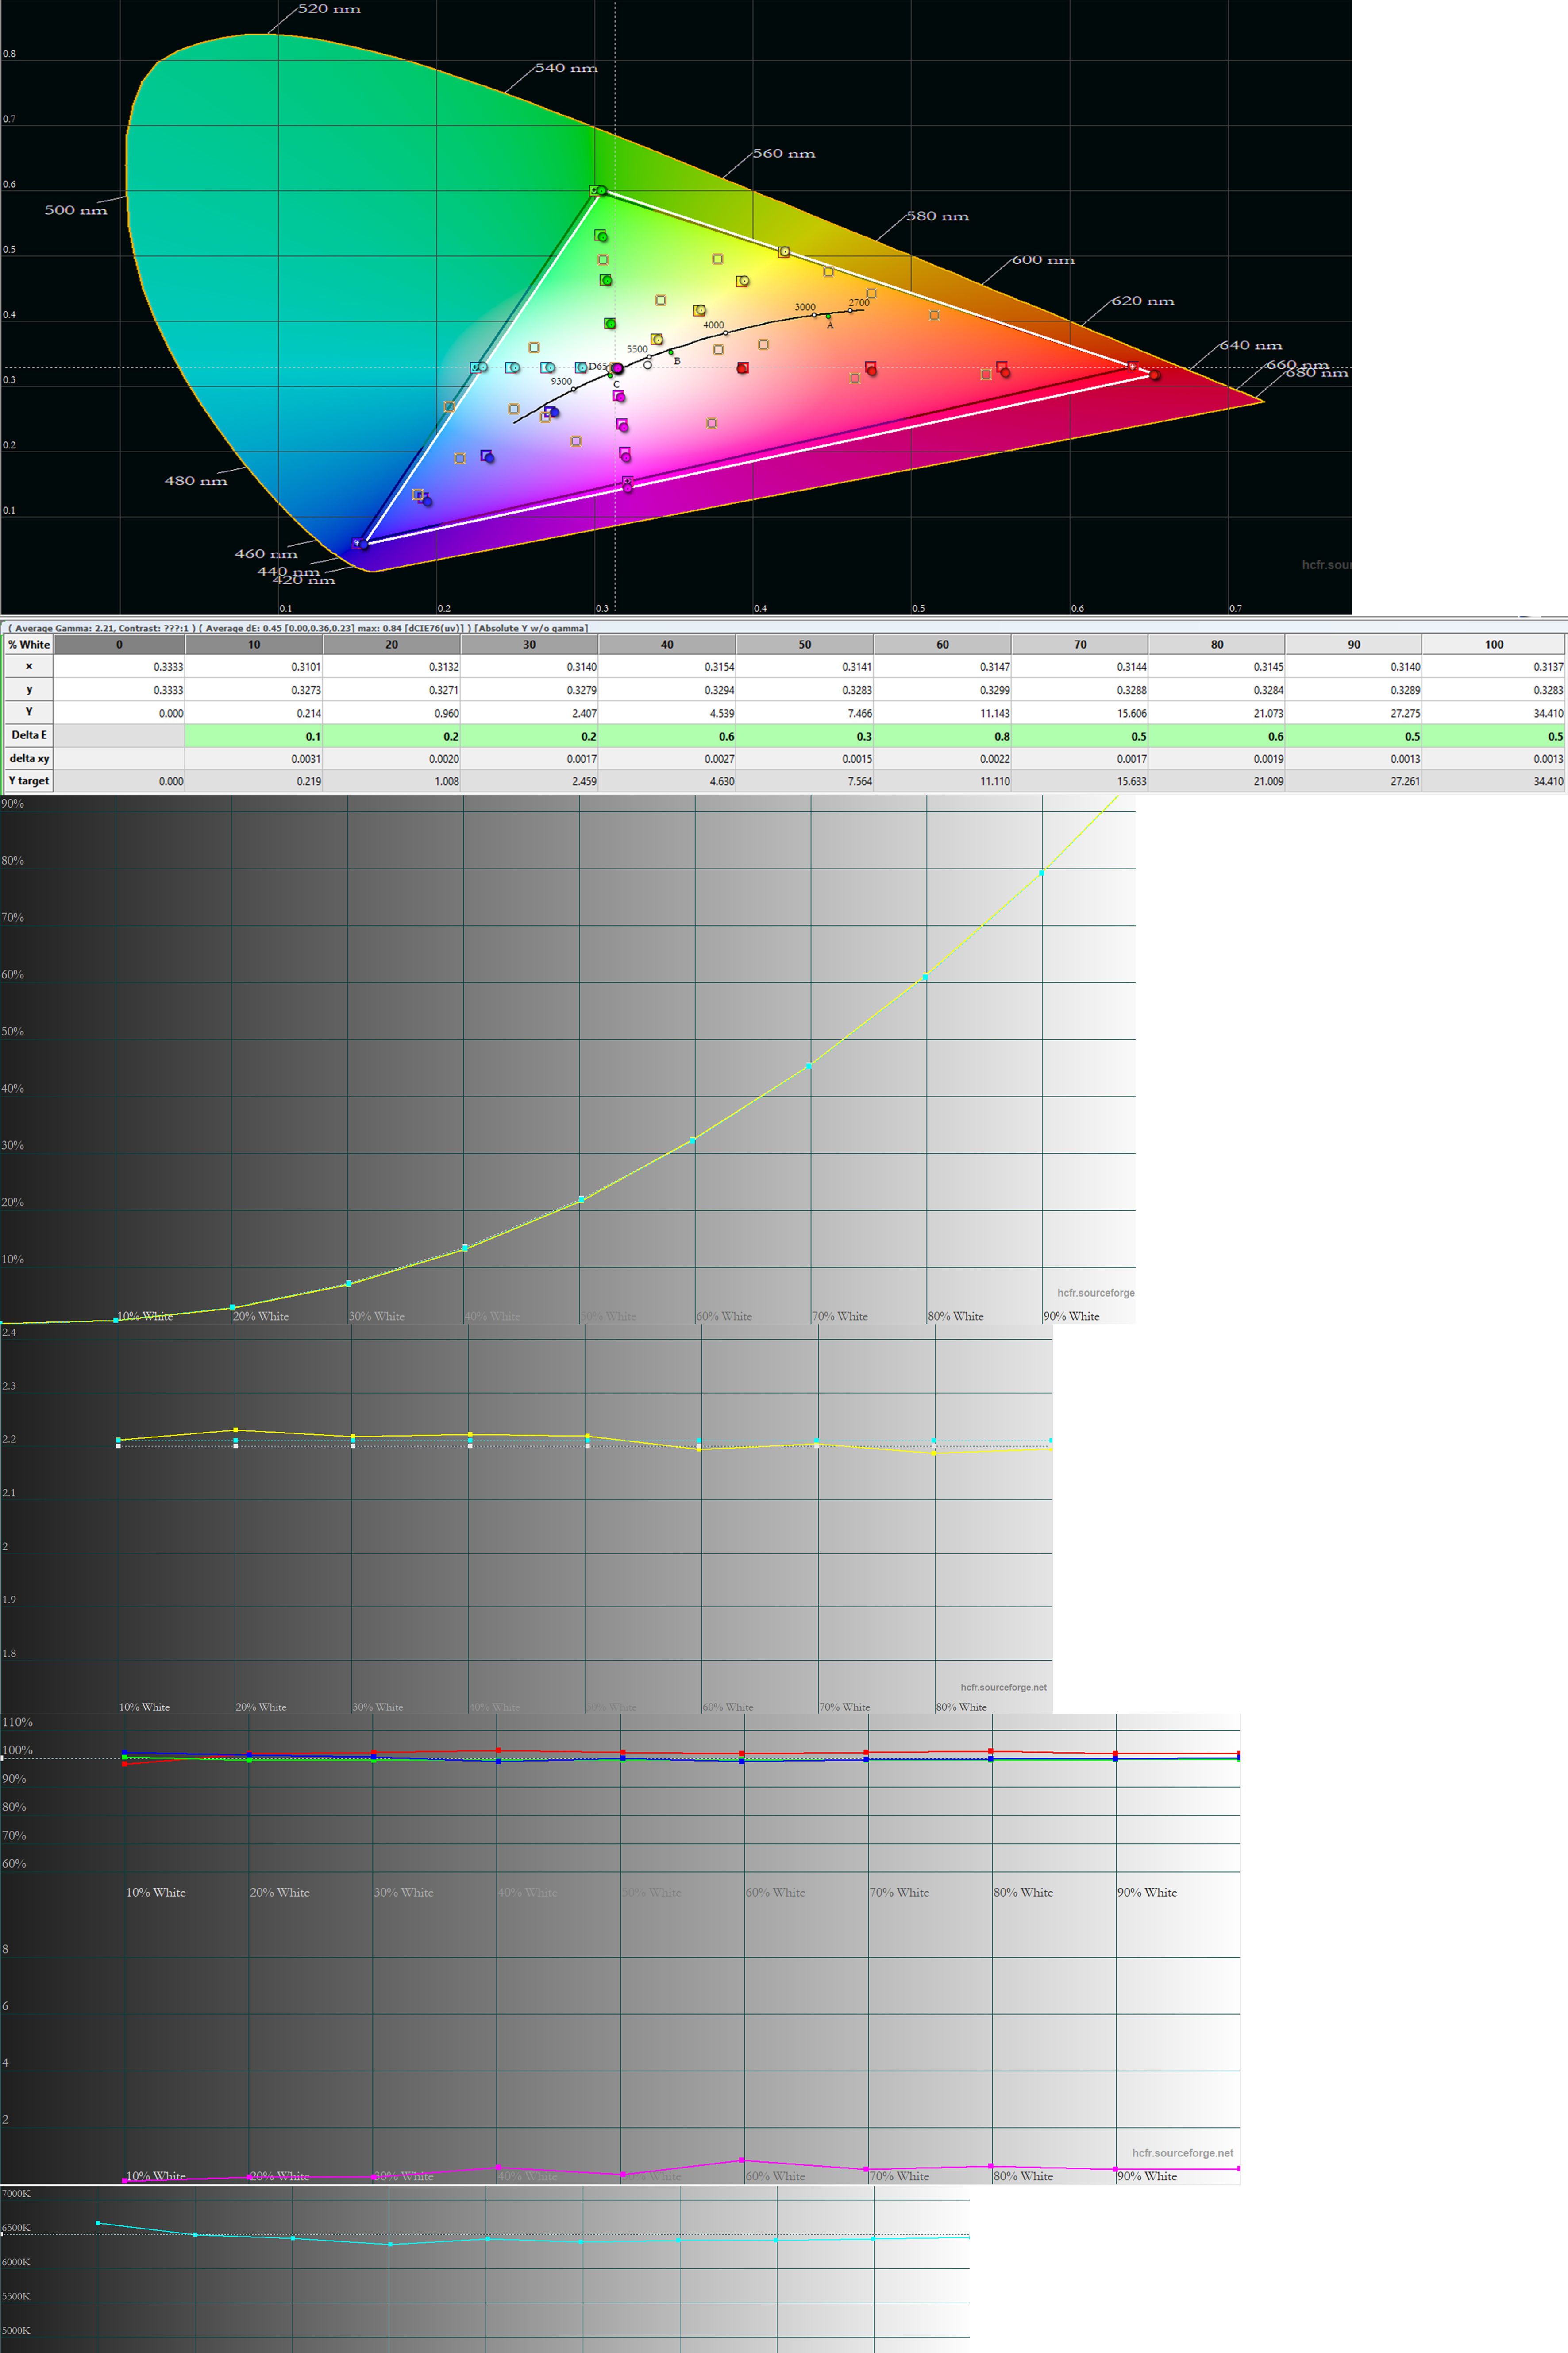Viewport: 1568px width, 2353px height.
Task: Select the 0 % White column header
Action: coord(119,644)
